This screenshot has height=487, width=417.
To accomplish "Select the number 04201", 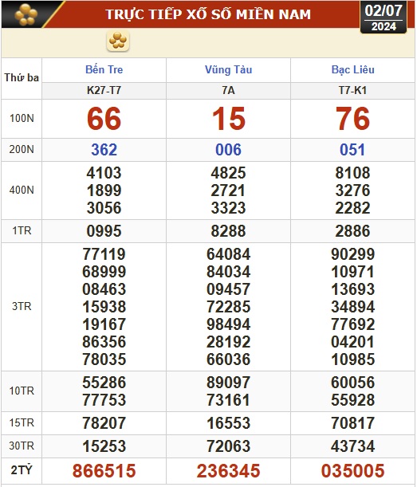I will click(352, 342).
